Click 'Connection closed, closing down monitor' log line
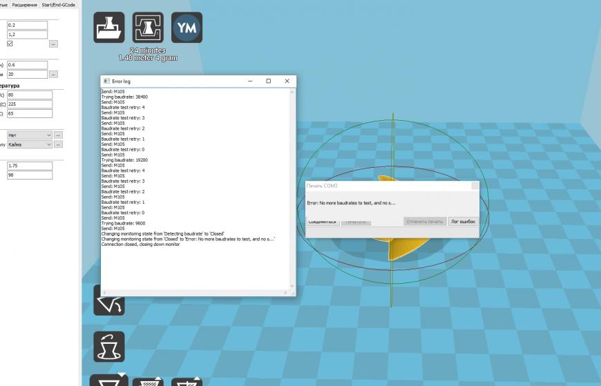Viewport: 601px width, 386px height. (141, 244)
